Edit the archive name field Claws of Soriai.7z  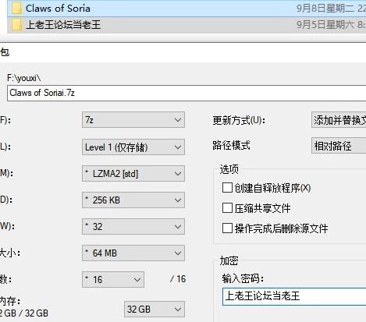(x=187, y=93)
